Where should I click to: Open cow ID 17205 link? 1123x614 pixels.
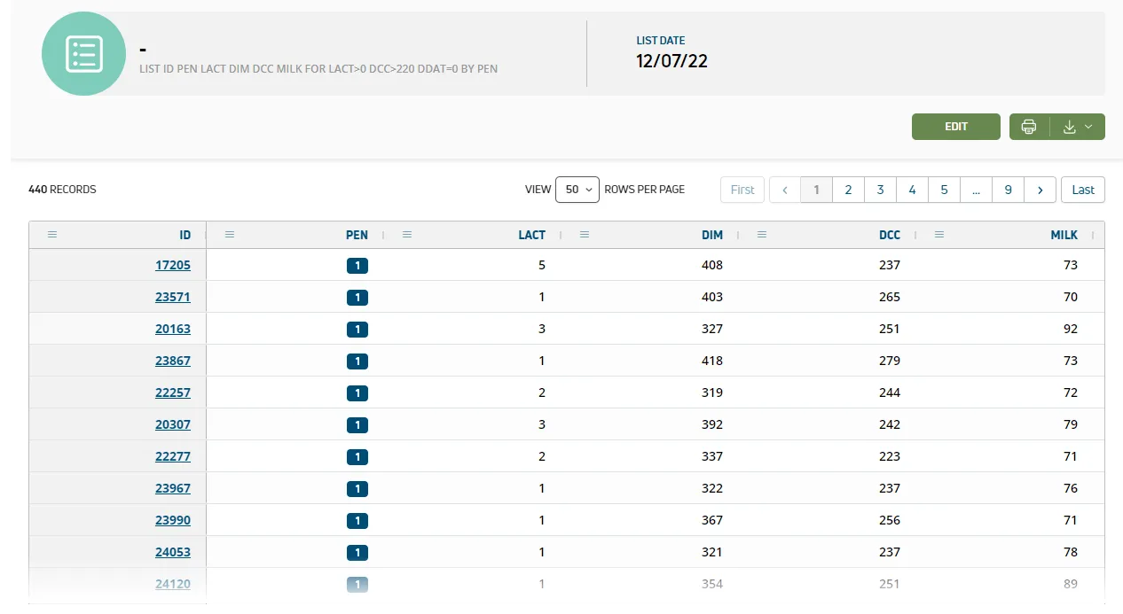click(173, 265)
